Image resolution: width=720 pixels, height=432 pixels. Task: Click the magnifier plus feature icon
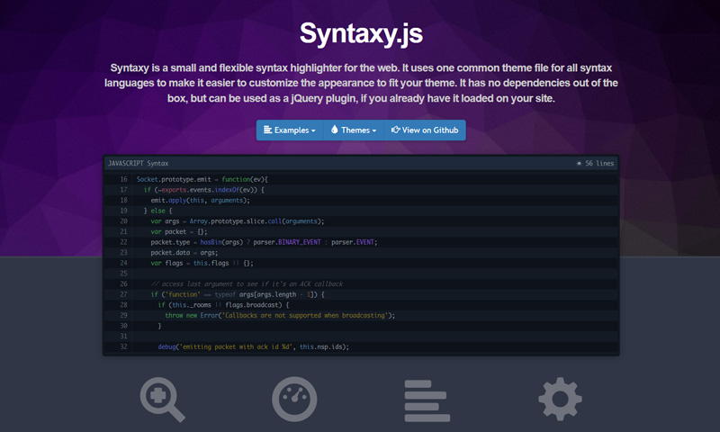click(163, 400)
